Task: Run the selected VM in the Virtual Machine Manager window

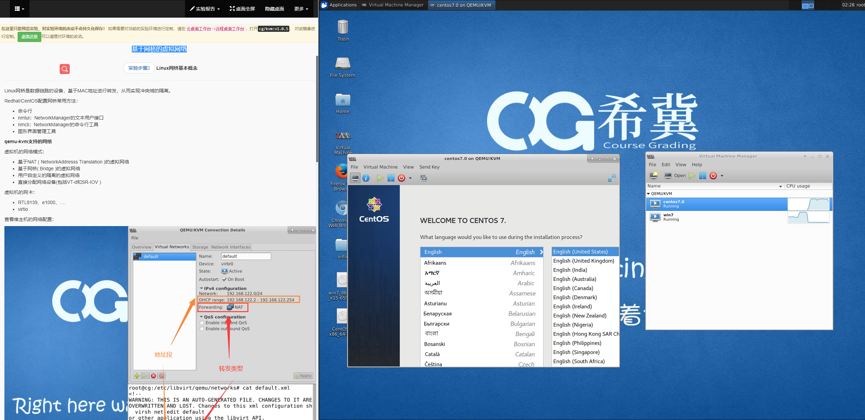Action: click(692, 175)
